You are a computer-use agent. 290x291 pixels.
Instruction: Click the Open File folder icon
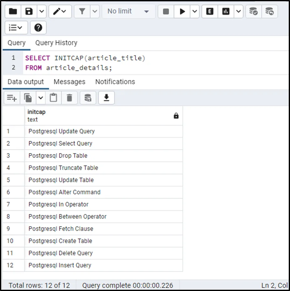pyautogui.click(x=13, y=12)
